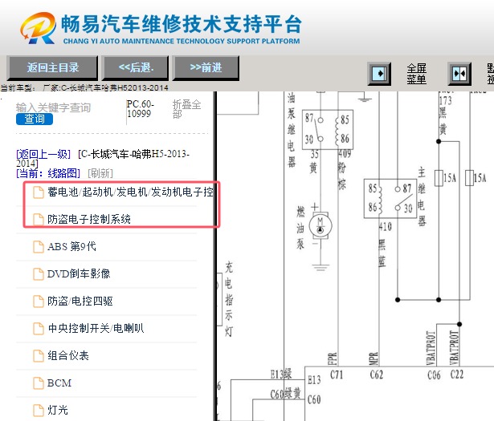Click the split-view double arrow icon
The height and width of the screenshot is (421, 494).
point(459,74)
